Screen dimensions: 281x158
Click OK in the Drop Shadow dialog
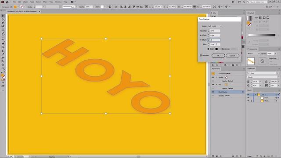point(218,56)
